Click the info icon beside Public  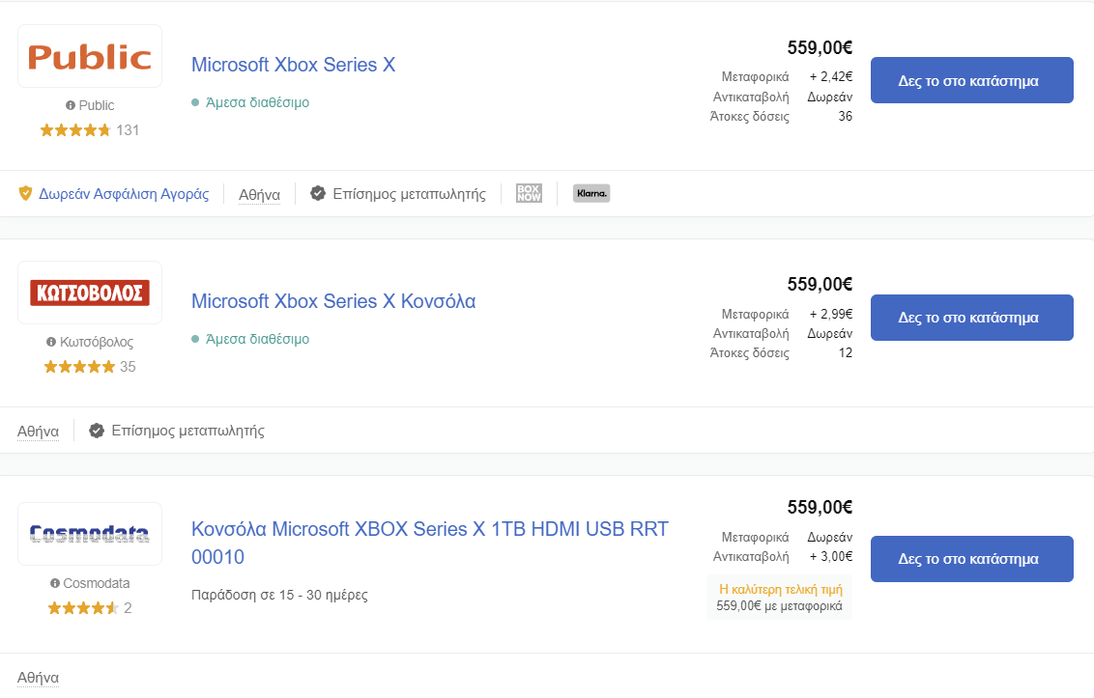[x=71, y=105]
